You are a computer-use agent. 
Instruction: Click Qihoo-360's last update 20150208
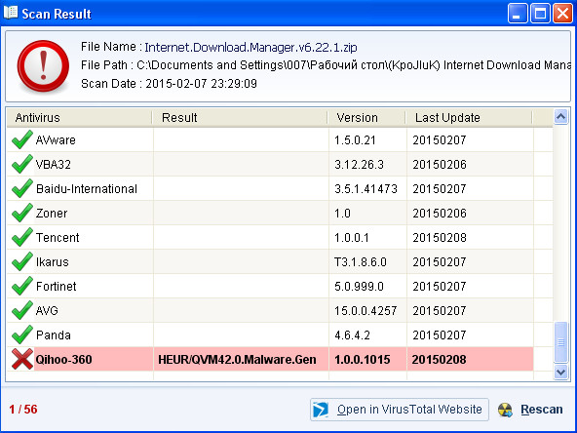439,359
